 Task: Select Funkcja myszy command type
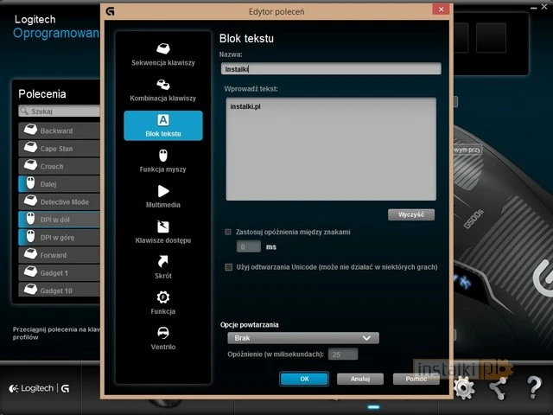163,162
